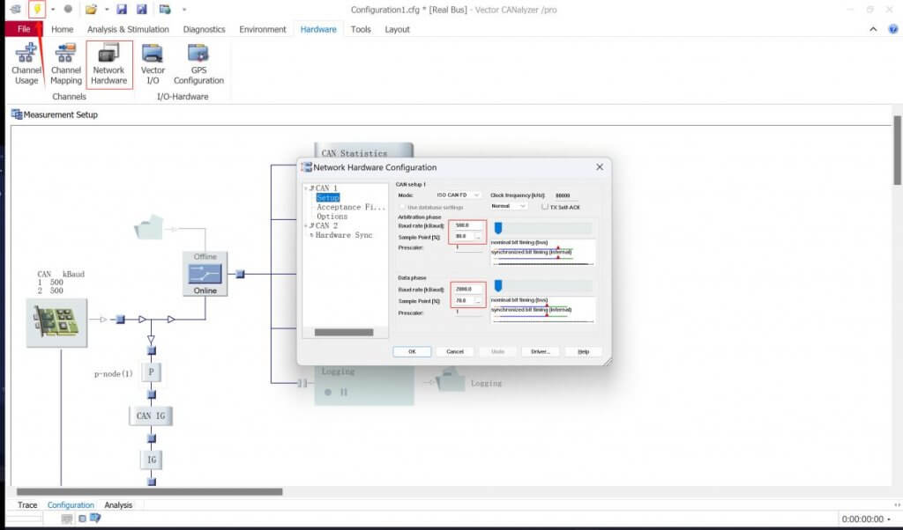Image resolution: width=903 pixels, height=530 pixels.
Task: Open the Channel Usage tool
Action: coord(26,63)
